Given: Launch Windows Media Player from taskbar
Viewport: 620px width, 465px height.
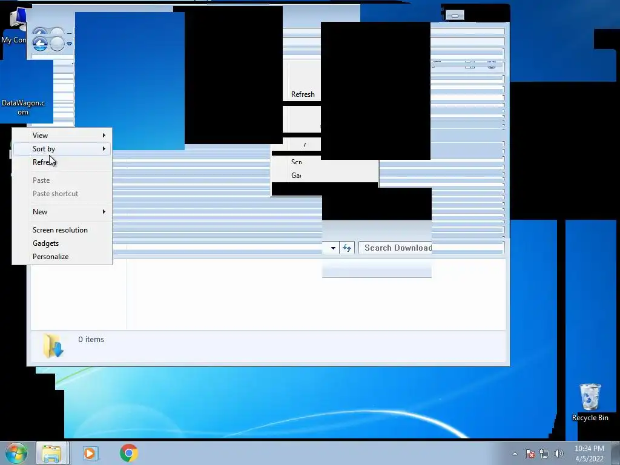Looking at the screenshot, I should pyautogui.click(x=90, y=453).
